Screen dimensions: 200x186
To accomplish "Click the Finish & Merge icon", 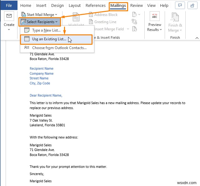I will pos(174,17).
